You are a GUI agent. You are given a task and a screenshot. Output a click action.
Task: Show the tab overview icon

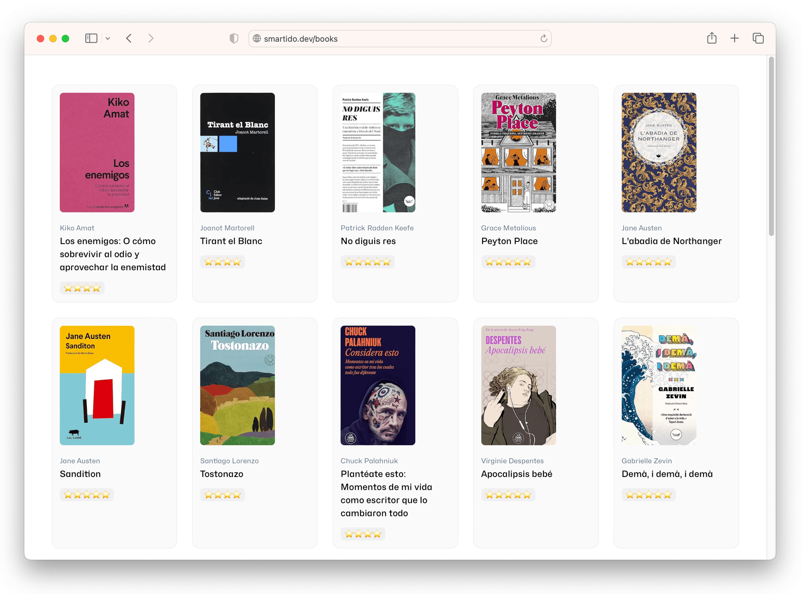point(758,38)
